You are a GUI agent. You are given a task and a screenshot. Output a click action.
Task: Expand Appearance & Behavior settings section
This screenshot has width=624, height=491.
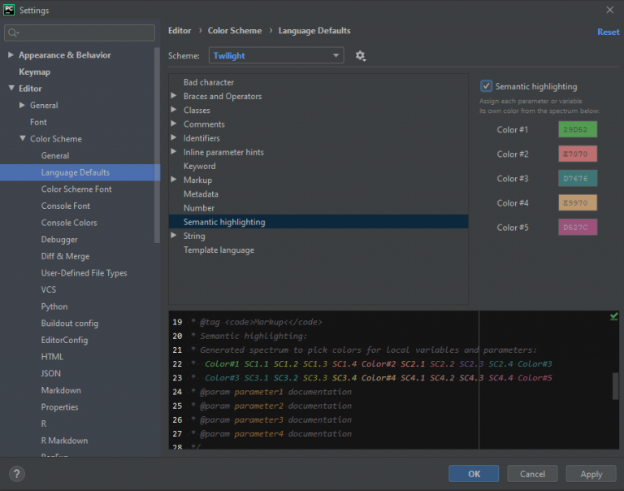click(x=11, y=55)
